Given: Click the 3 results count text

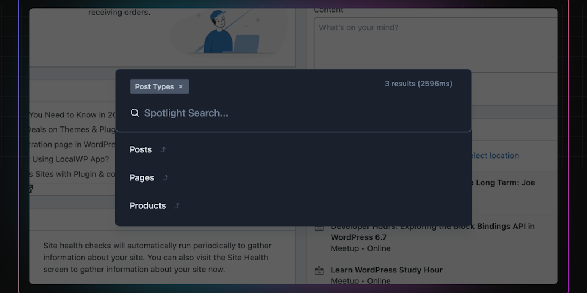Looking at the screenshot, I should (418, 84).
